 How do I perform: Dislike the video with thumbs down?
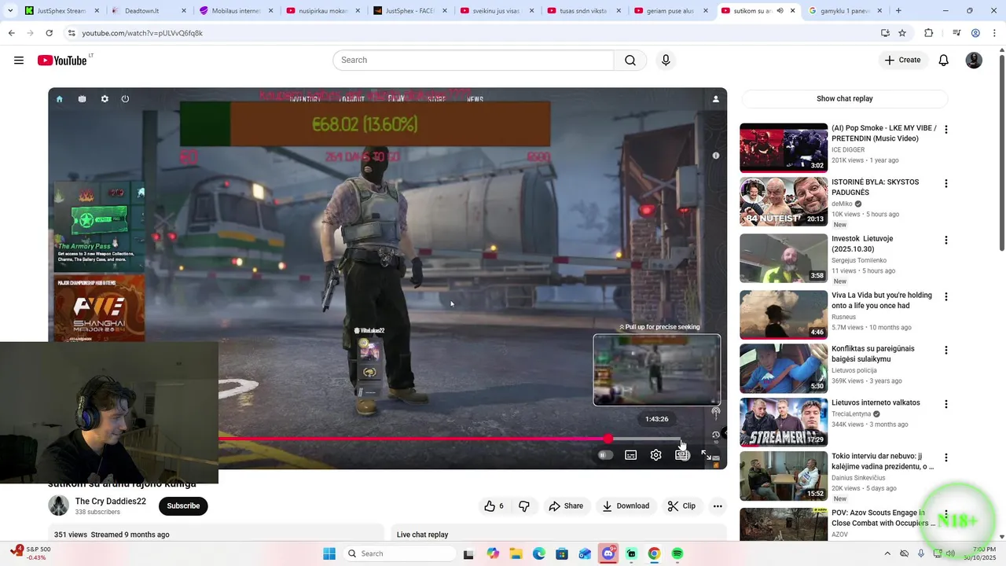click(524, 506)
